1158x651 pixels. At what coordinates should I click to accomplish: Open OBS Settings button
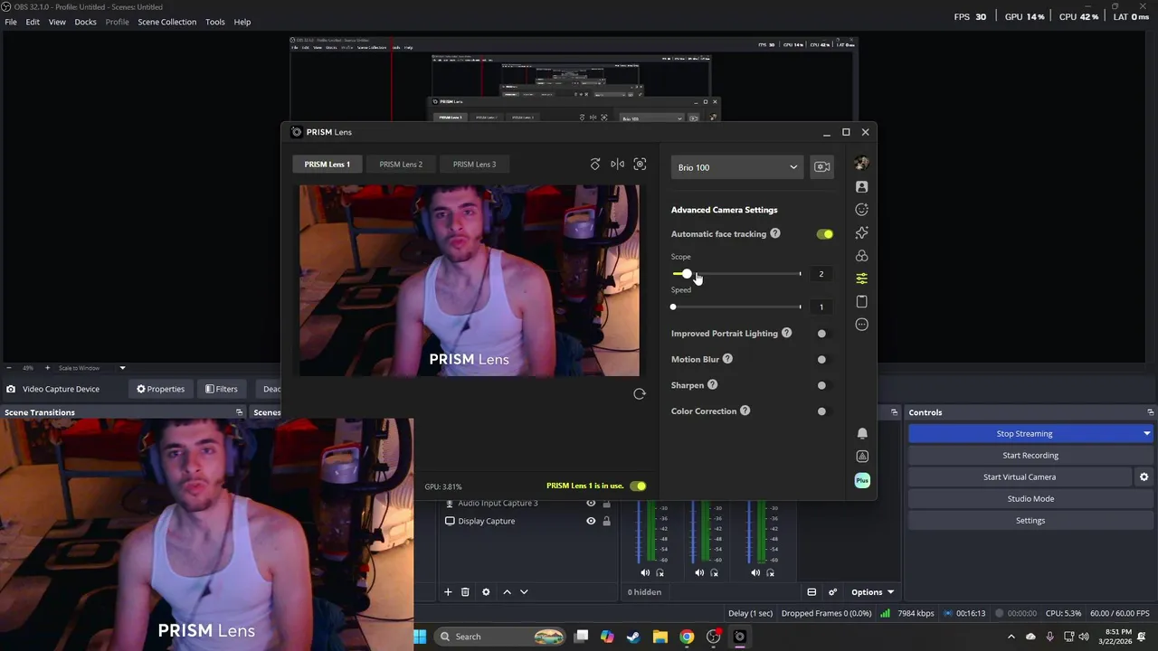[x=1030, y=521]
